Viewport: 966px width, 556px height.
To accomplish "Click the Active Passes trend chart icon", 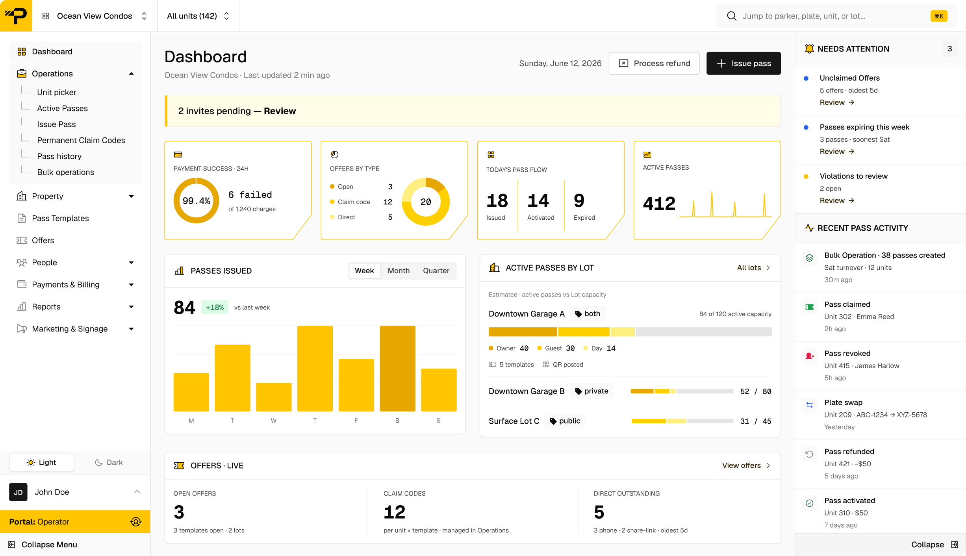I will tap(647, 154).
